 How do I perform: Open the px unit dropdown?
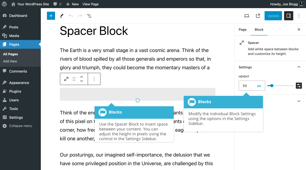[259, 86]
